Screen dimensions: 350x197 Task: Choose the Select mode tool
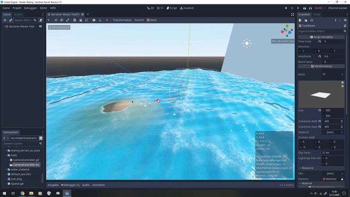point(49,20)
